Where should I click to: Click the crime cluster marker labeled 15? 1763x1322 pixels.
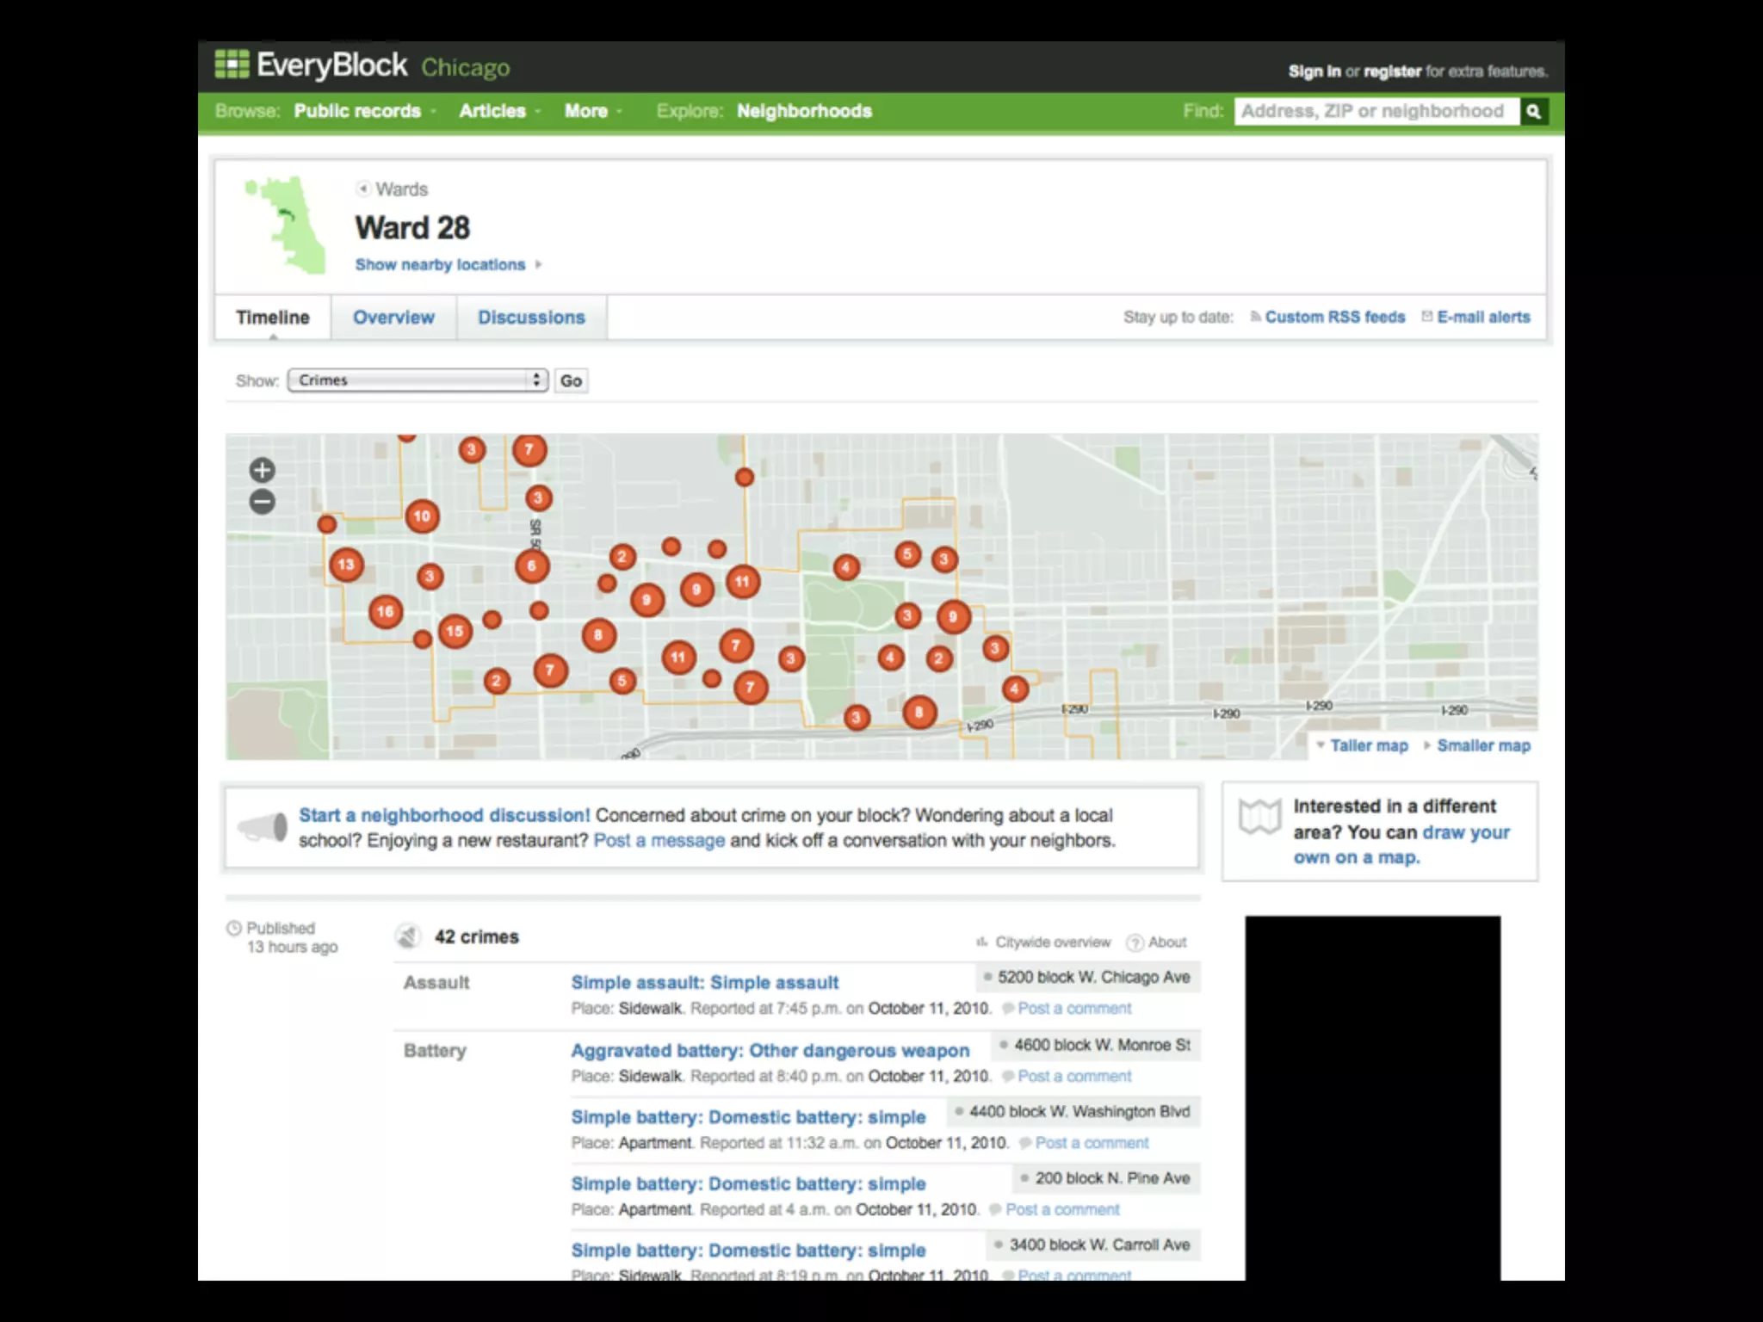point(455,632)
